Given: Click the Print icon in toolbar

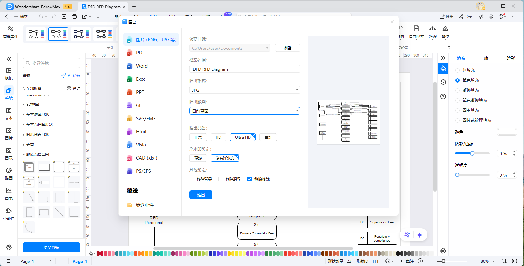Looking at the screenshot, I should (74, 17).
